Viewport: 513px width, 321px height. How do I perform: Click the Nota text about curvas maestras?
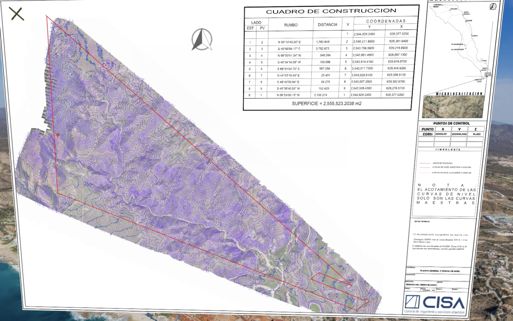tap(446, 194)
